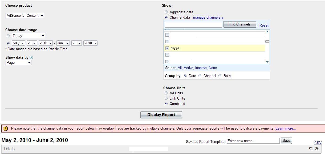325x154 pixels.
Task: Click the report template name field
Action: click(253, 141)
